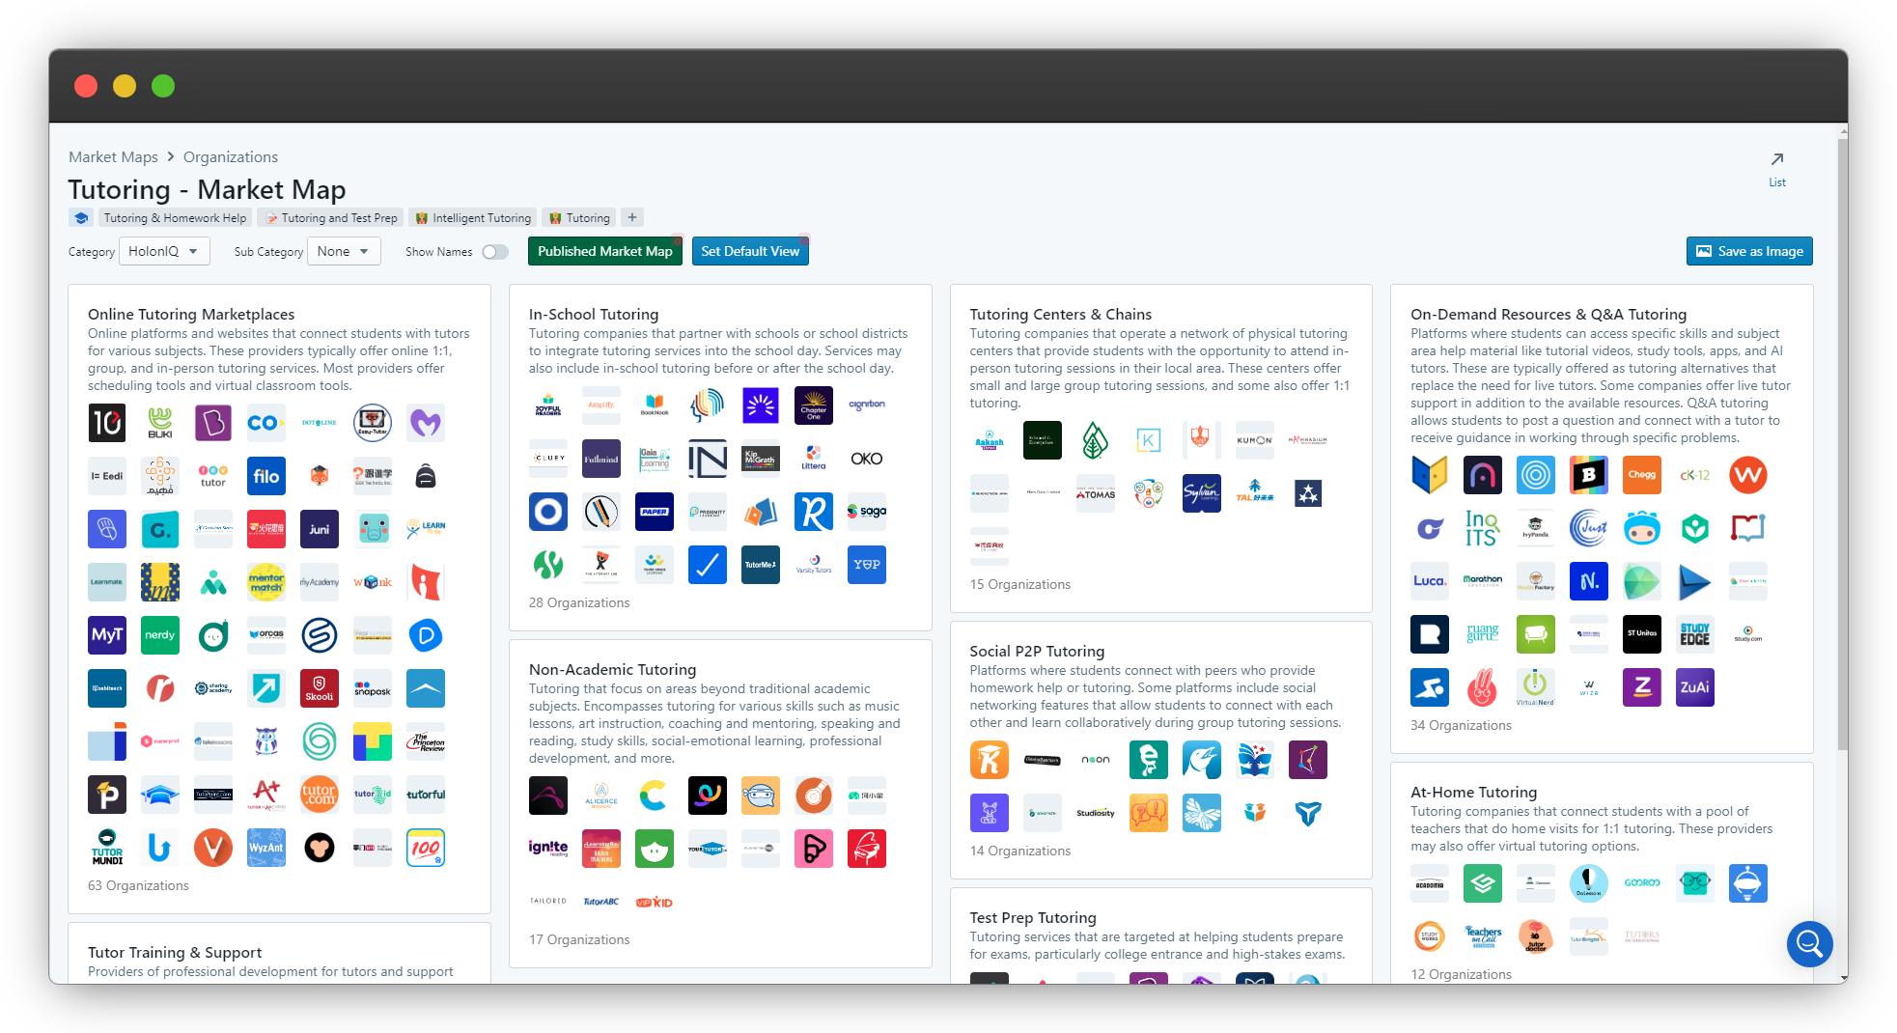Open the OKO logo in In-School Tutoring
Image resolution: width=1897 pixels, height=1033 pixels.
coord(867,459)
